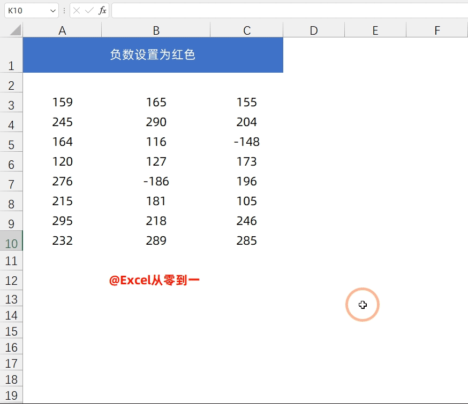
Task: Select row 1 header
Action: tap(11, 55)
